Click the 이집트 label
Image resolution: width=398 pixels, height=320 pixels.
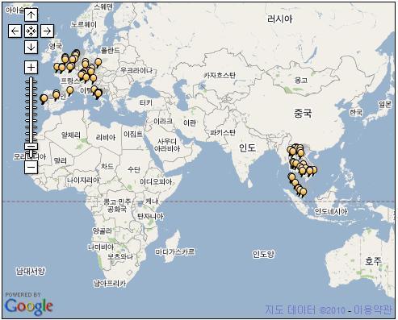[x=133, y=134]
